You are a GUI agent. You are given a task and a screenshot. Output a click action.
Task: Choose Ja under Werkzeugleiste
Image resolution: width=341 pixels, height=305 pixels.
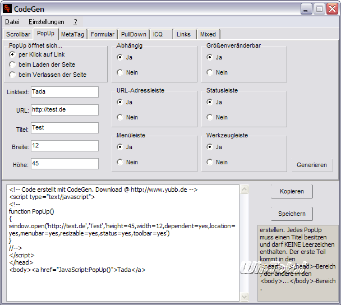[214, 147]
